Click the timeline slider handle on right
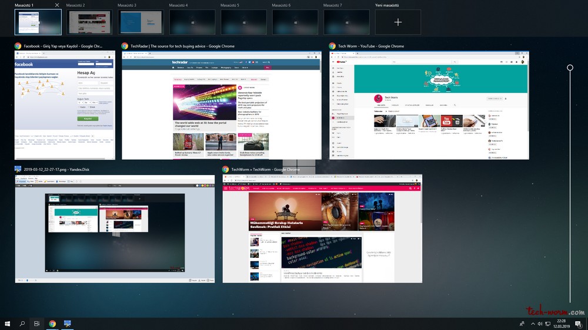 (x=570, y=68)
